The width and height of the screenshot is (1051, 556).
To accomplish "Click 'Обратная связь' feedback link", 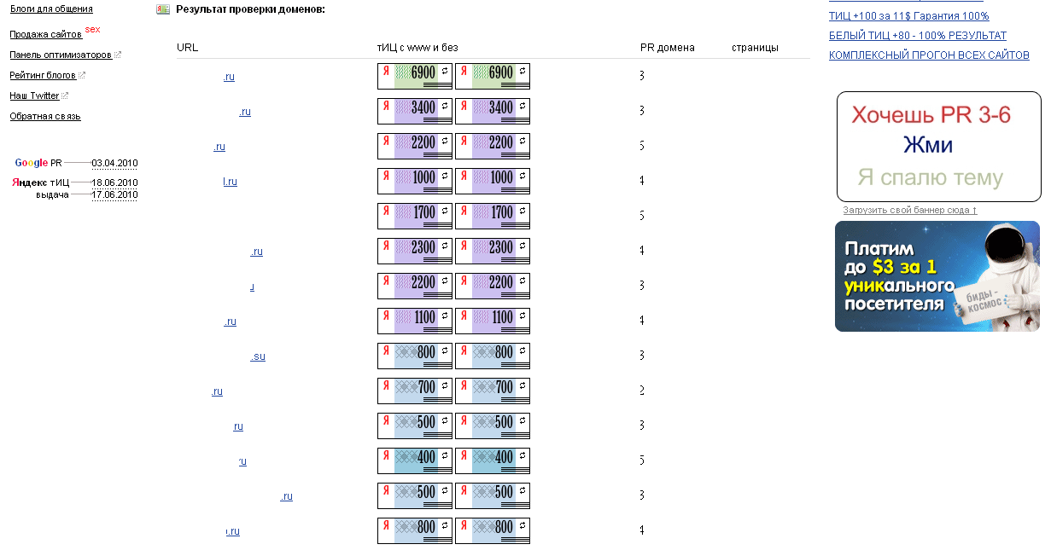I will pos(45,116).
